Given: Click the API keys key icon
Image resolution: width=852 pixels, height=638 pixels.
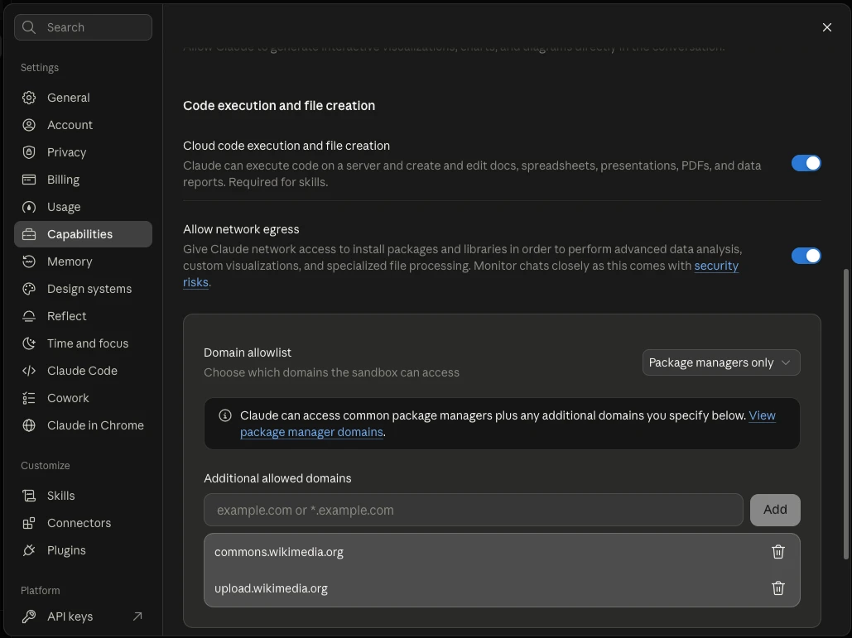Looking at the screenshot, I should coord(29,616).
